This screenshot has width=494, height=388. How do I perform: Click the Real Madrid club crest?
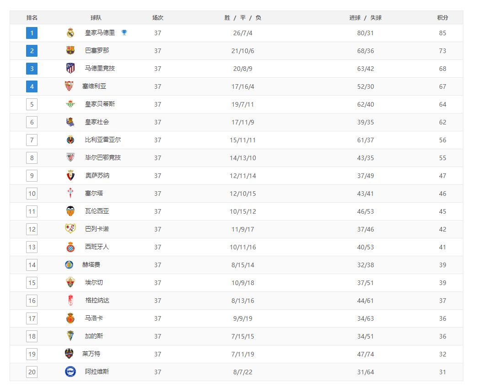[70, 33]
